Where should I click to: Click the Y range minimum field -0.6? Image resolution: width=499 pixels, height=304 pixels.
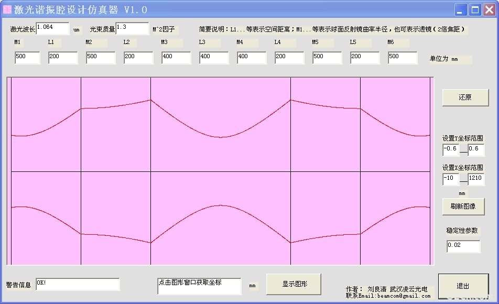coord(451,150)
